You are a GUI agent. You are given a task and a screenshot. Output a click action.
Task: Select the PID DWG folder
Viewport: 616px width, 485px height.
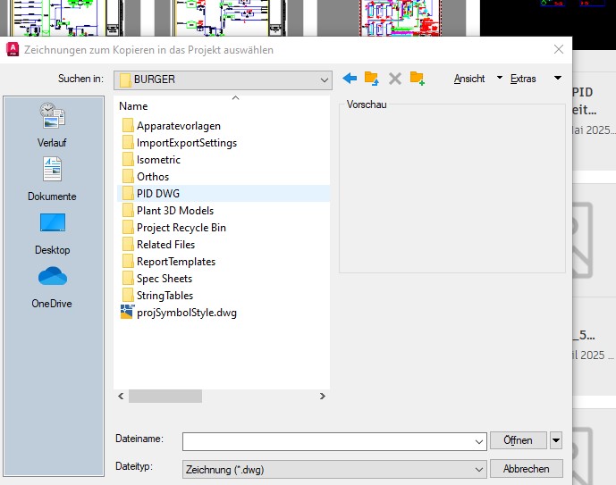pos(224,194)
